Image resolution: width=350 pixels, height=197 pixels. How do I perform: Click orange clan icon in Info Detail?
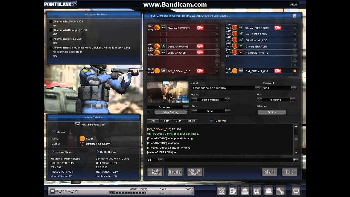coord(82,139)
